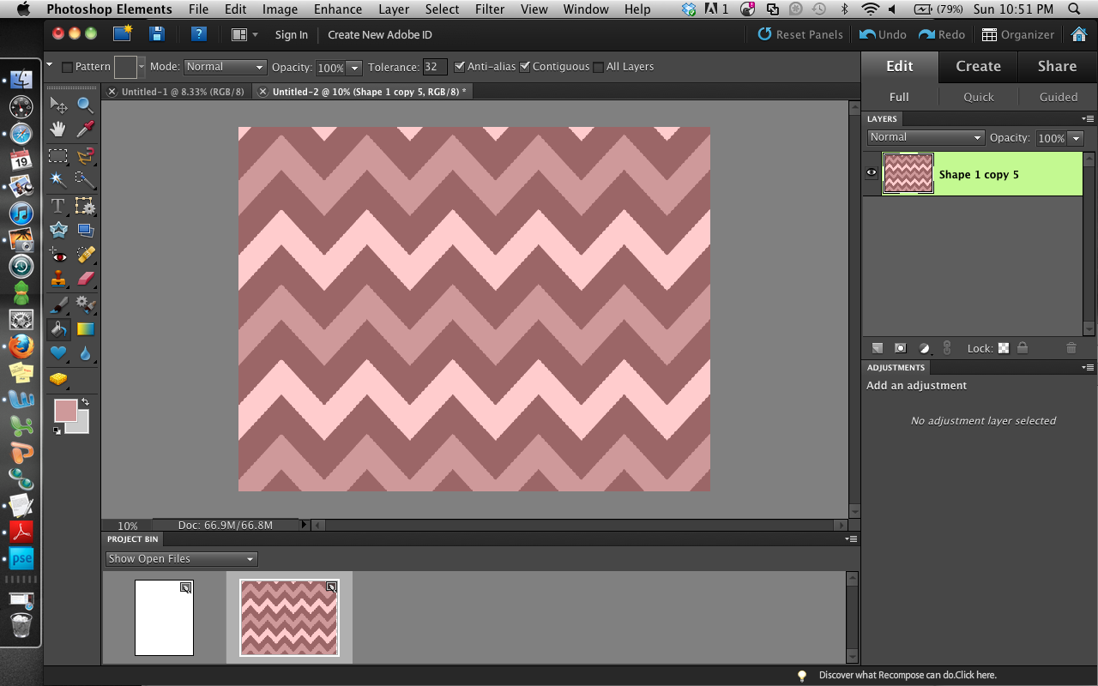Screen dimensions: 1098x686
Task: Click Sign In
Action: click(292, 34)
